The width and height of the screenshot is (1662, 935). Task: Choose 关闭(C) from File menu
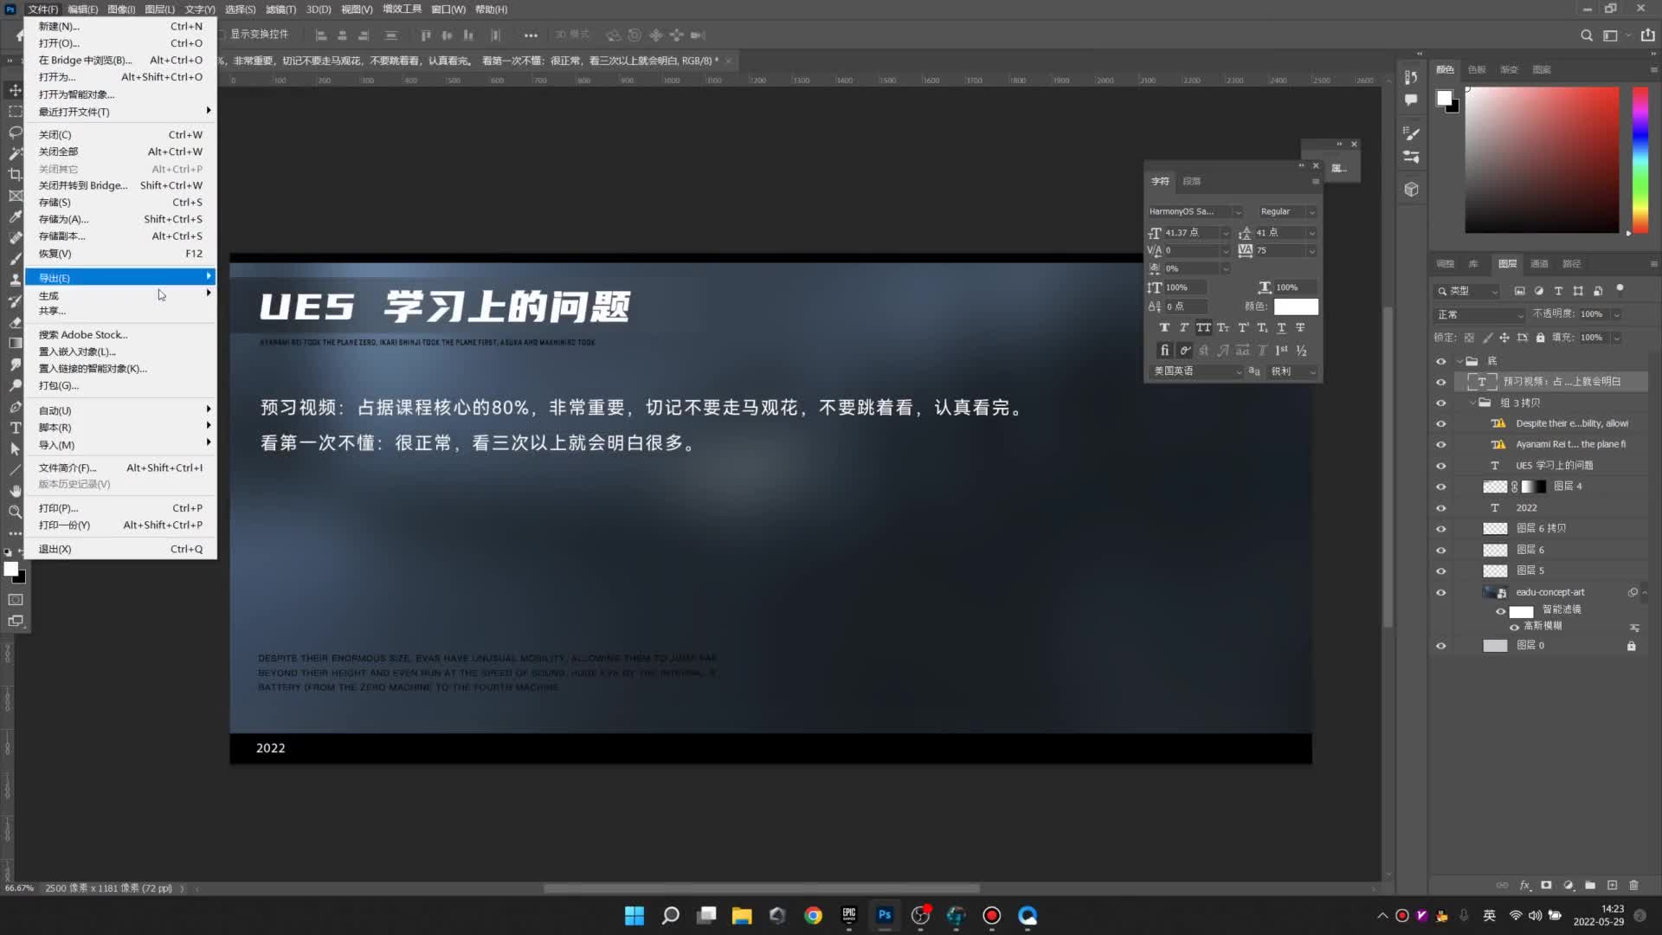pos(120,134)
